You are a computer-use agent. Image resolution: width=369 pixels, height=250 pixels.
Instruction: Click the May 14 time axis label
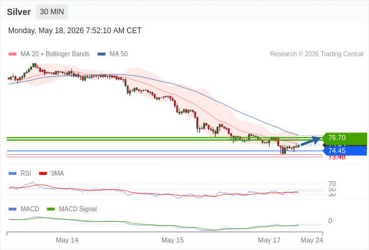[x=67, y=240]
